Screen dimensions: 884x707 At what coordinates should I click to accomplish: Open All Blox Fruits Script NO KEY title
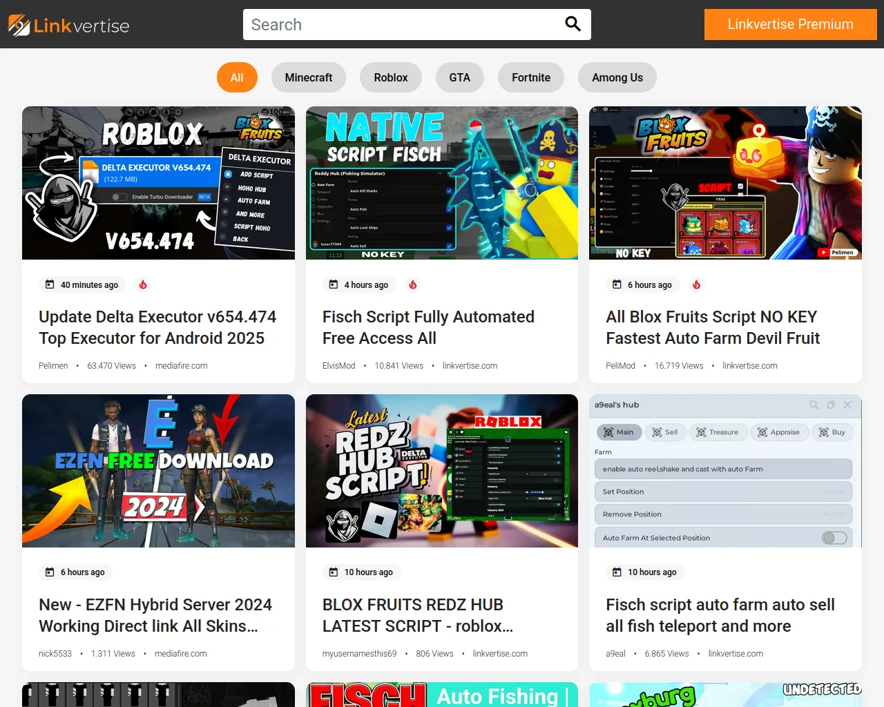click(713, 327)
